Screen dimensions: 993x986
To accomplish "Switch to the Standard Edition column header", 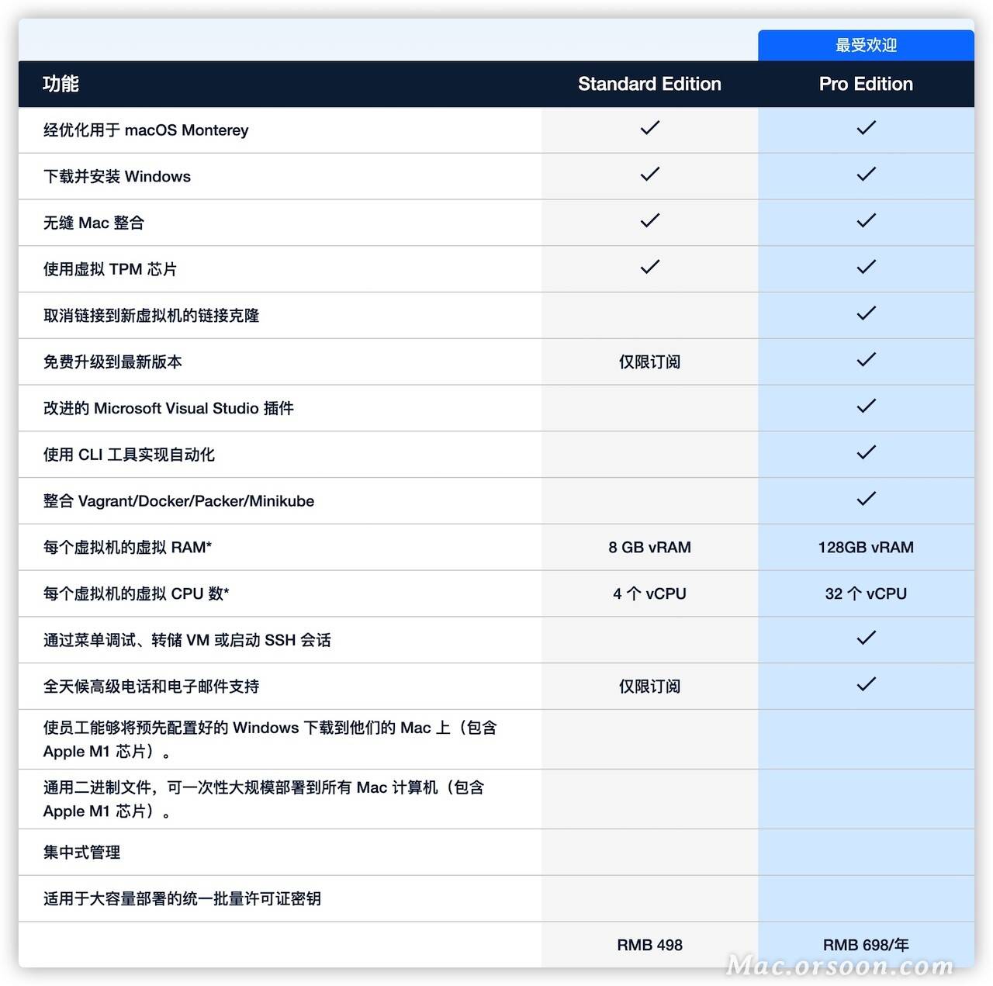I will (x=649, y=84).
